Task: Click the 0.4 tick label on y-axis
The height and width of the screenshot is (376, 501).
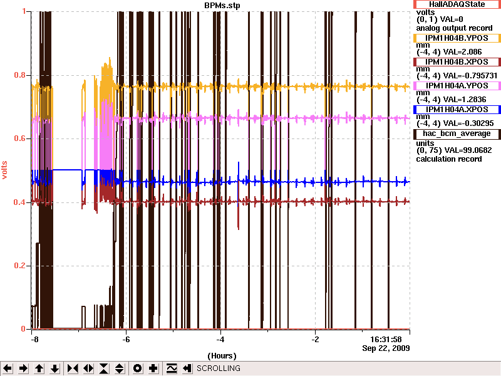Action: [20, 202]
